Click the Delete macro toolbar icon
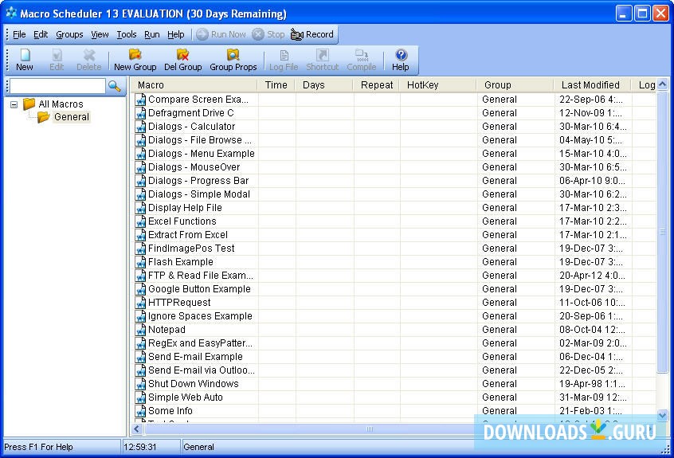The width and height of the screenshot is (674, 458). coord(89,60)
